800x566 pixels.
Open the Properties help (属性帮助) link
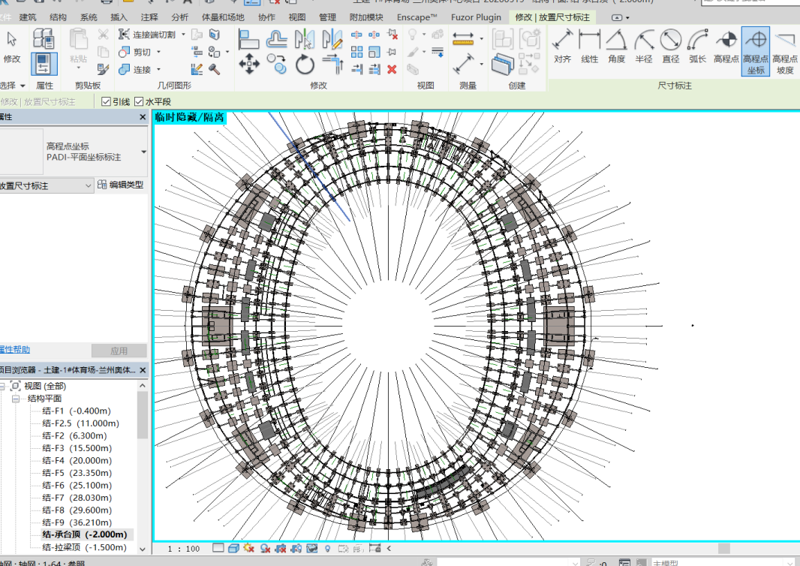(15, 350)
